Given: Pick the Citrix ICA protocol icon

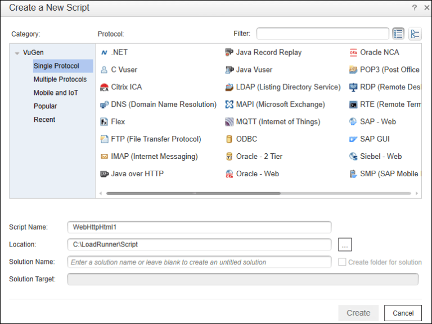Looking at the screenshot, I should coord(104,87).
